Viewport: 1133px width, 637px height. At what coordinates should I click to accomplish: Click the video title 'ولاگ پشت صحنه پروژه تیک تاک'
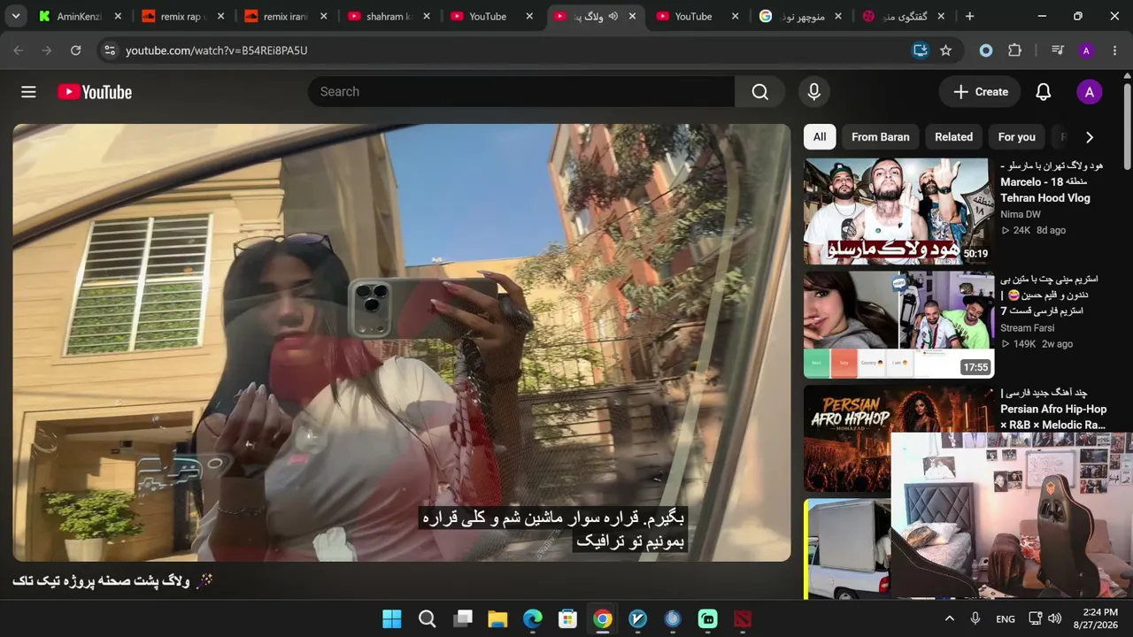[x=113, y=581]
